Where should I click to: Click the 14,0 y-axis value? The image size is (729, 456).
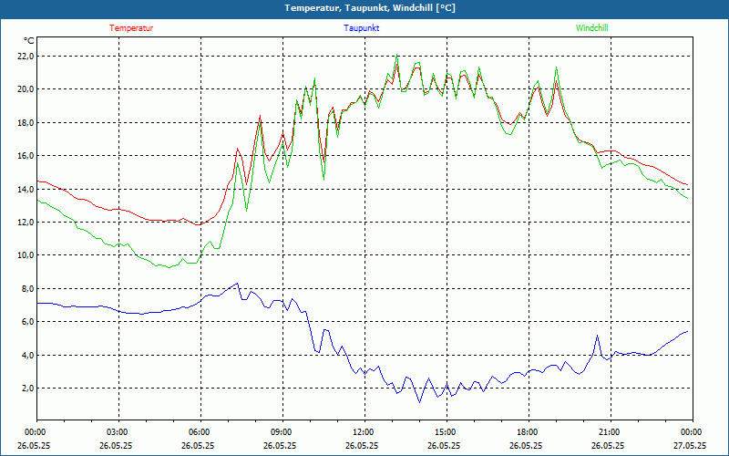pos(26,190)
